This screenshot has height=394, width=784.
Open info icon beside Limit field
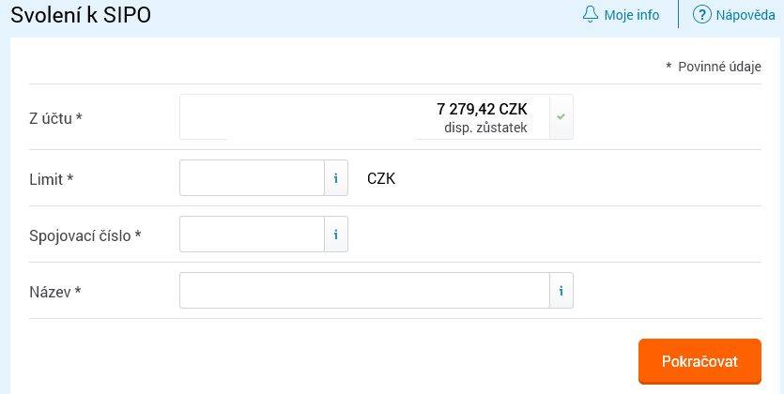coord(336,178)
